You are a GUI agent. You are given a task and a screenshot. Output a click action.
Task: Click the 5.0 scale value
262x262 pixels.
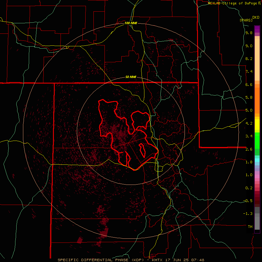[249, 110]
